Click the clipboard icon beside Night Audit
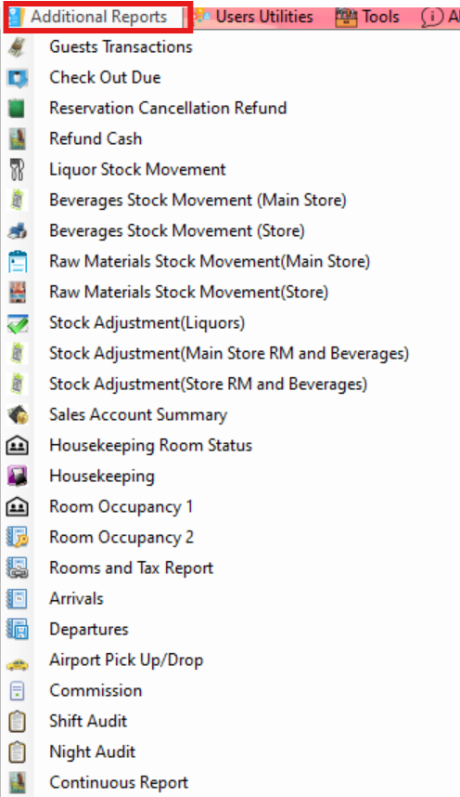The width and height of the screenshot is (460, 797). click(18, 752)
